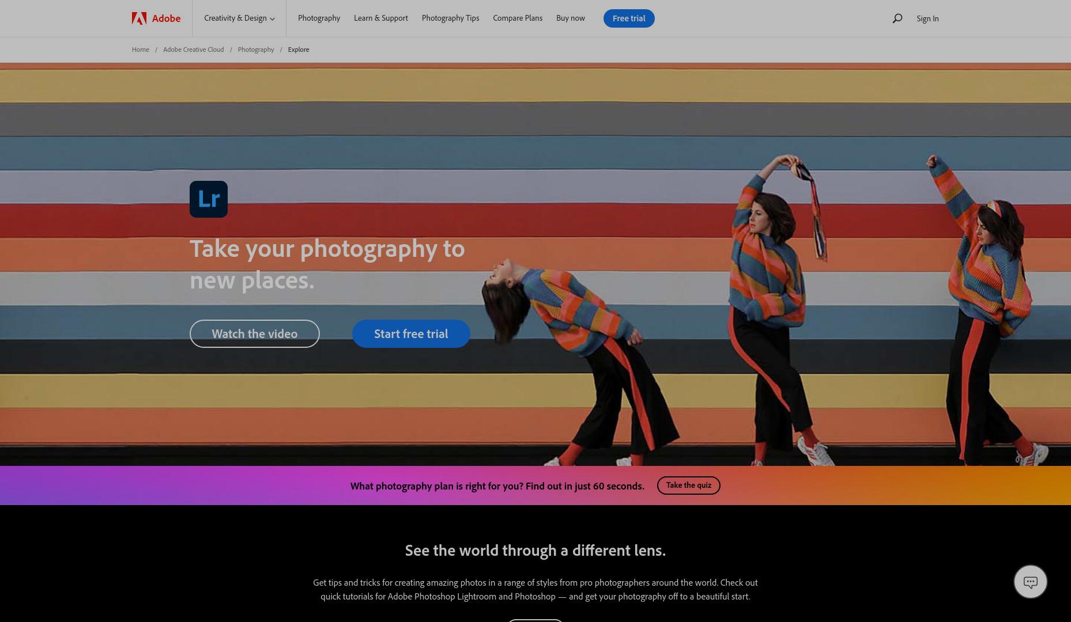Expand the Creativity & Design dropdown
The width and height of the screenshot is (1071, 622).
tap(239, 18)
